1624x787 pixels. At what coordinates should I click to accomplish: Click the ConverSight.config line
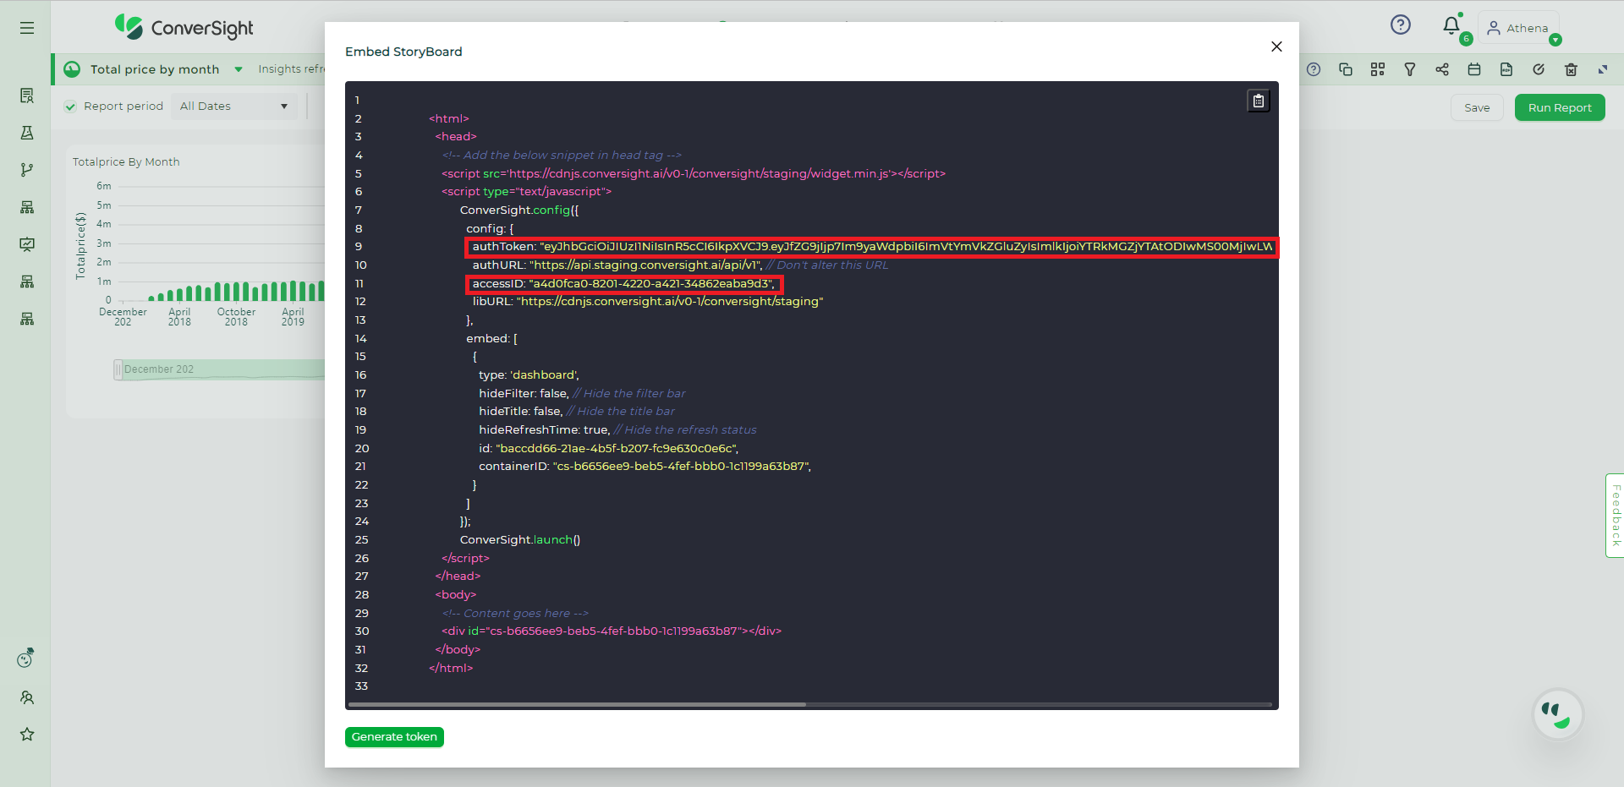(519, 210)
